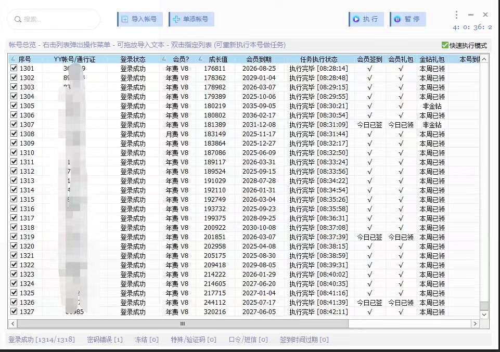Select growth value cell 244112
The image size is (500, 352).
pos(215,302)
